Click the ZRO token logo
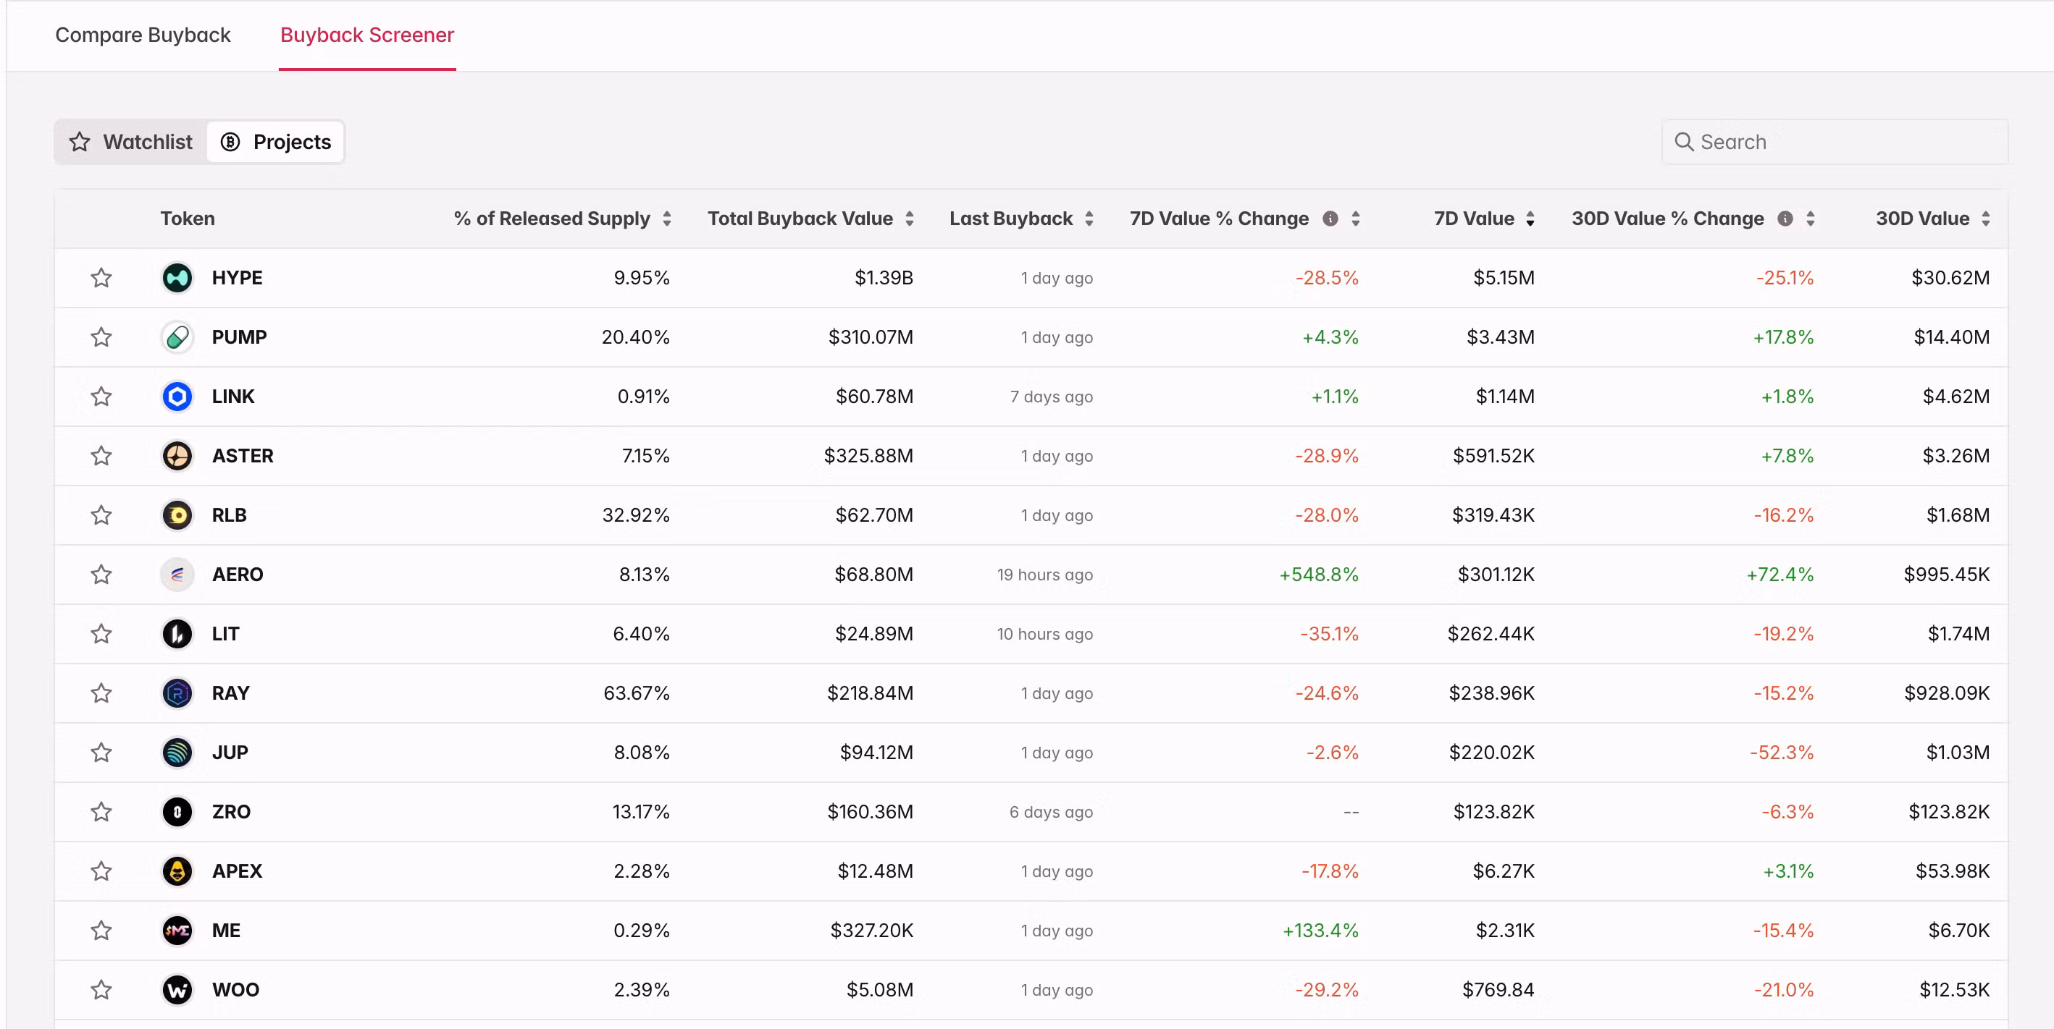The height and width of the screenshot is (1029, 2054). click(x=177, y=812)
